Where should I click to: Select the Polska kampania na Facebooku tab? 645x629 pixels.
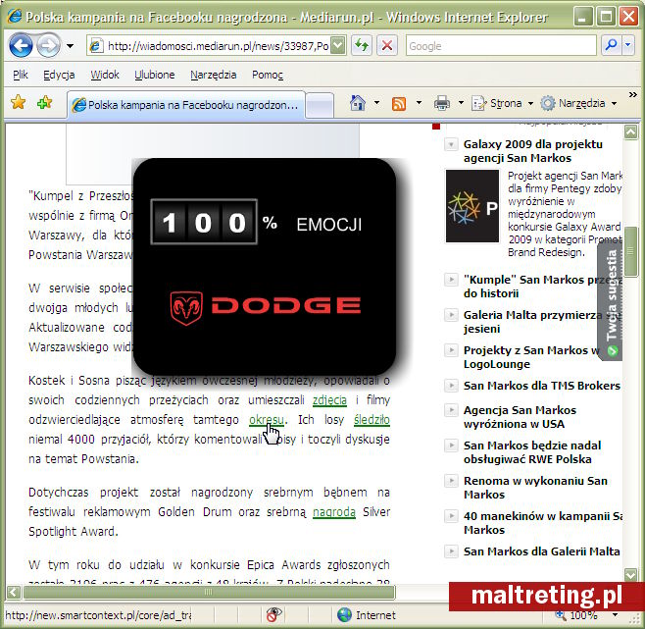tap(186, 105)
